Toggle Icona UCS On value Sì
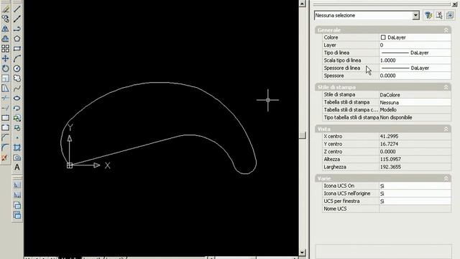 point(415,186)
